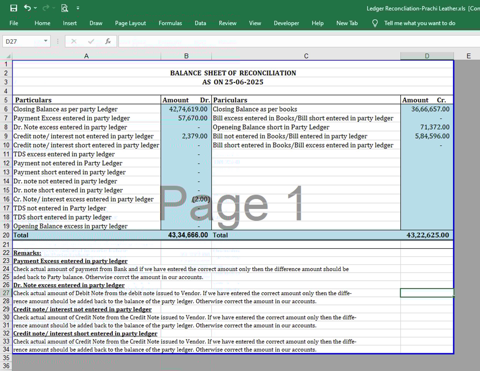
Task: Select column D header
Action: [427, 56]
